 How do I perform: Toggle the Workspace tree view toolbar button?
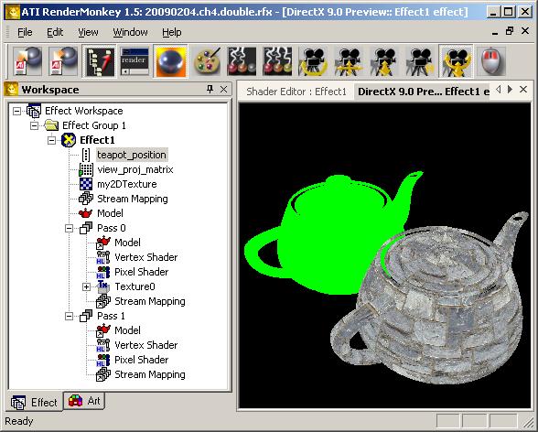coord(100,61)
